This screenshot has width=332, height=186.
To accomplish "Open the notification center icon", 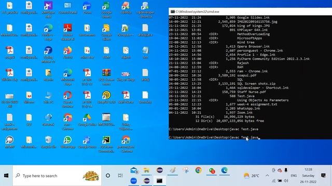I will coord(323,176).
